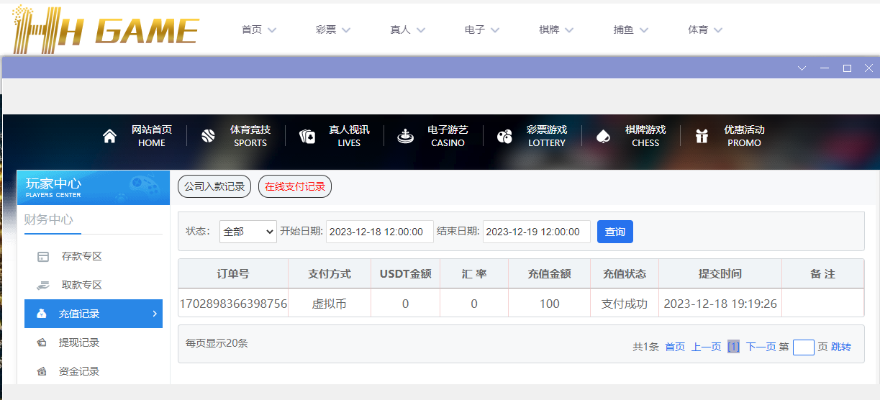Click the 开始日期 date input field

click(379, 232)
